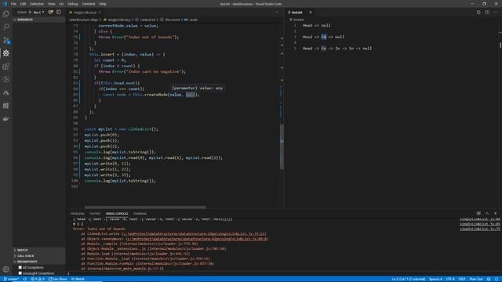The height and width of the screenshot is (282, 502).
Task: Start Live Share from status bar
Action: pyautogui.click(x=57, y=279)
